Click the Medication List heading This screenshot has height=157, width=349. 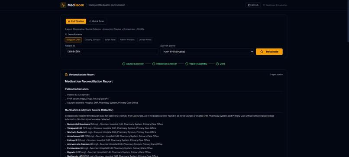pos(89,110)
